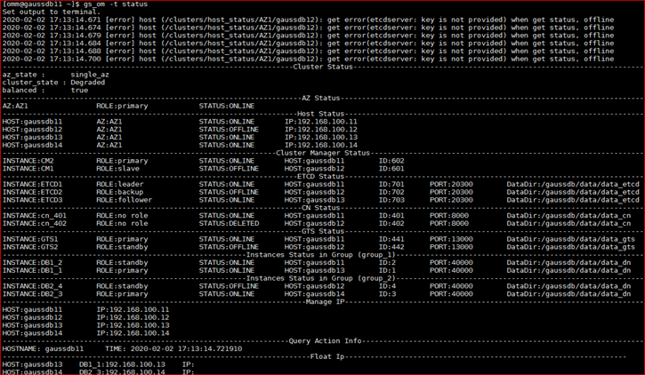Image resolution: width=645 pixels, height=375 pixels.
Task: Click 'INSTANCE:cn_401' text
Action: [35, 216]
